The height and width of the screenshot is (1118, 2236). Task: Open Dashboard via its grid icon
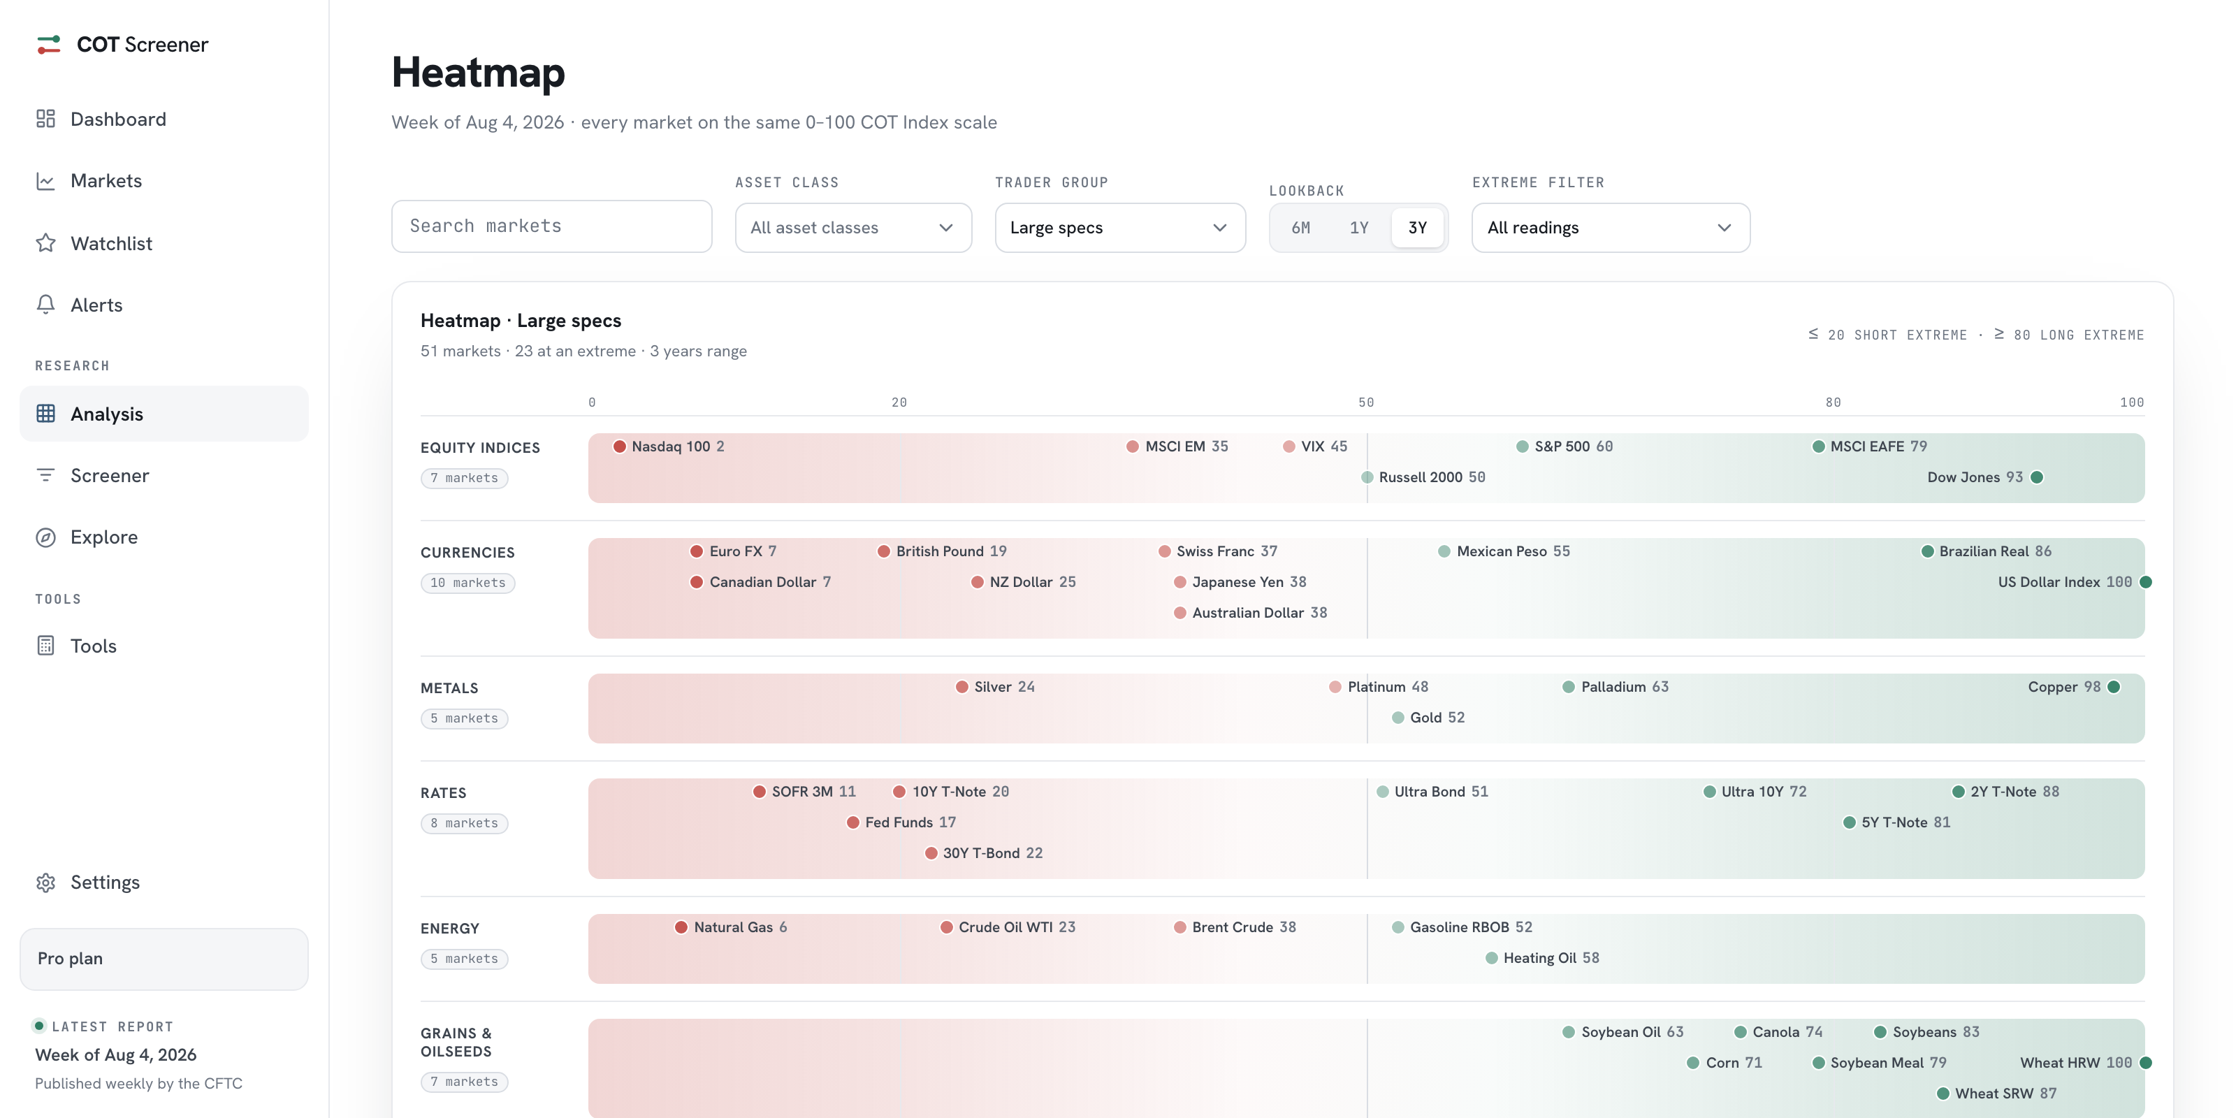coord(45,119)
